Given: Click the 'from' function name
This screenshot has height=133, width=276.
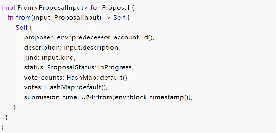Looking at the screenshot, I should [24, 18].
